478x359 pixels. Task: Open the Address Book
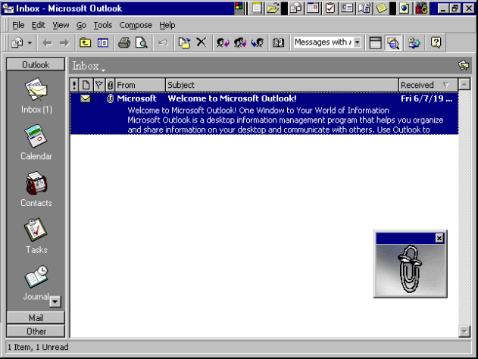click(x=278, y=42)
